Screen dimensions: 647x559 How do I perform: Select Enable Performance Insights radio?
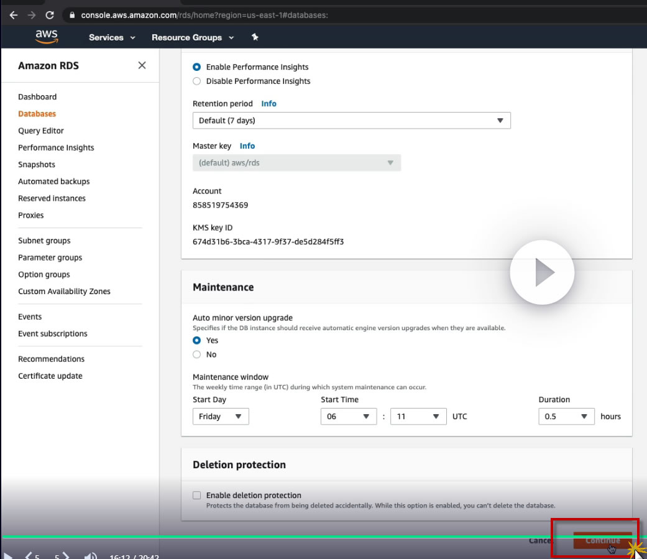pos(197,67)
